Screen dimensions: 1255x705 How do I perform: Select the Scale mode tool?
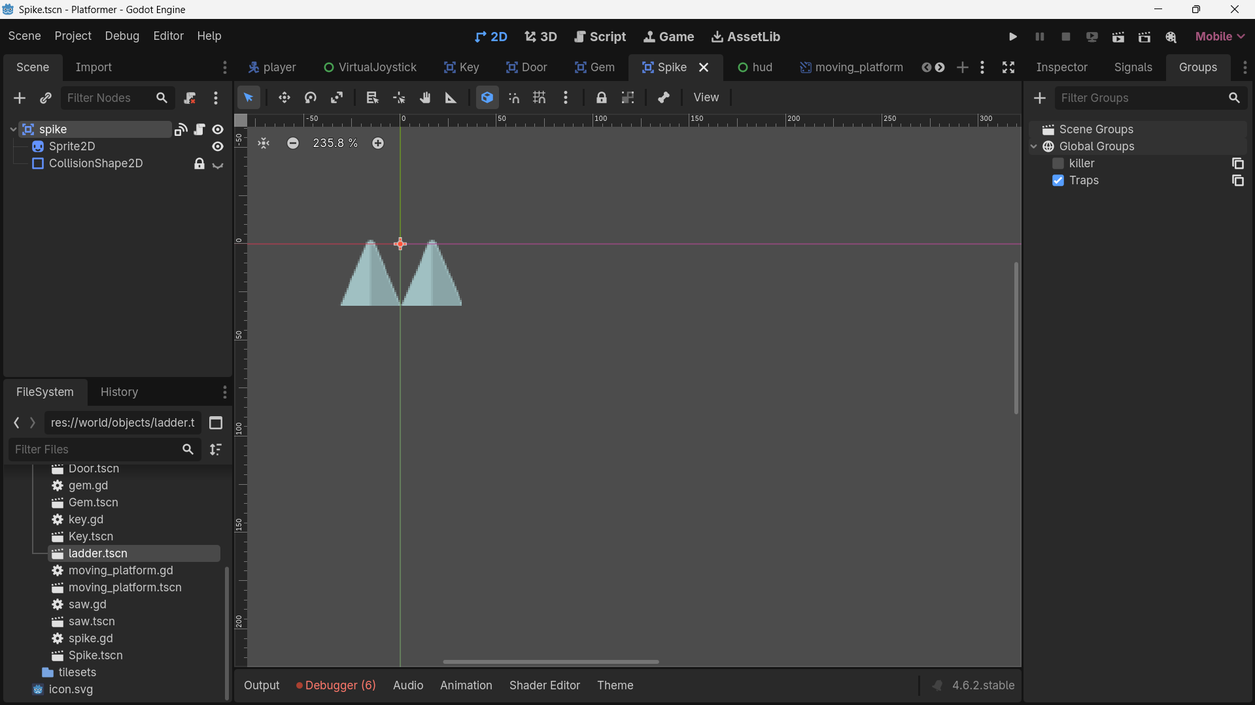(337, 98)
